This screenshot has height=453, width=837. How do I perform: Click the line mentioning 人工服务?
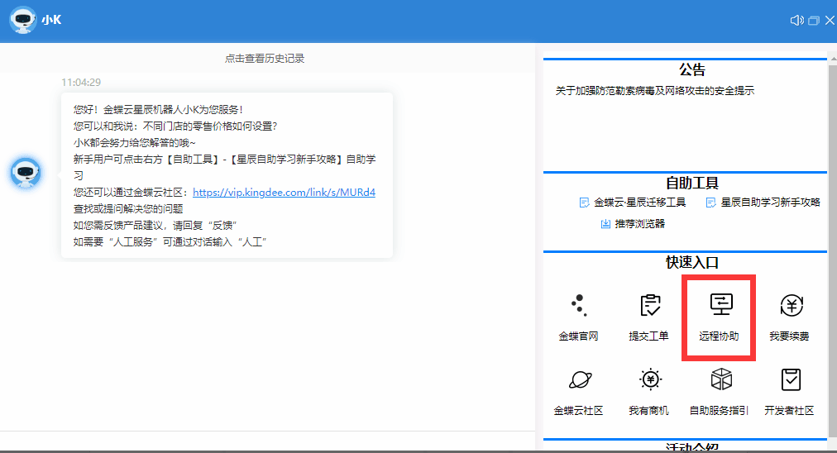170,242
